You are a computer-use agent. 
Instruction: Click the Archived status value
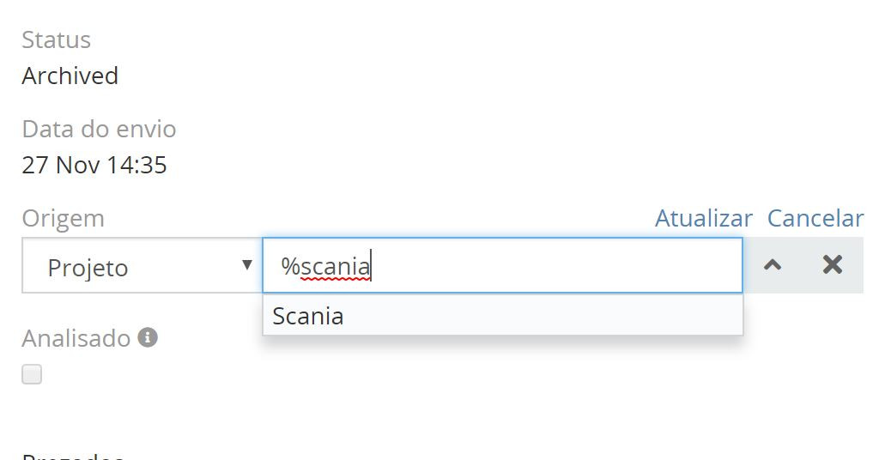point(70,76)
